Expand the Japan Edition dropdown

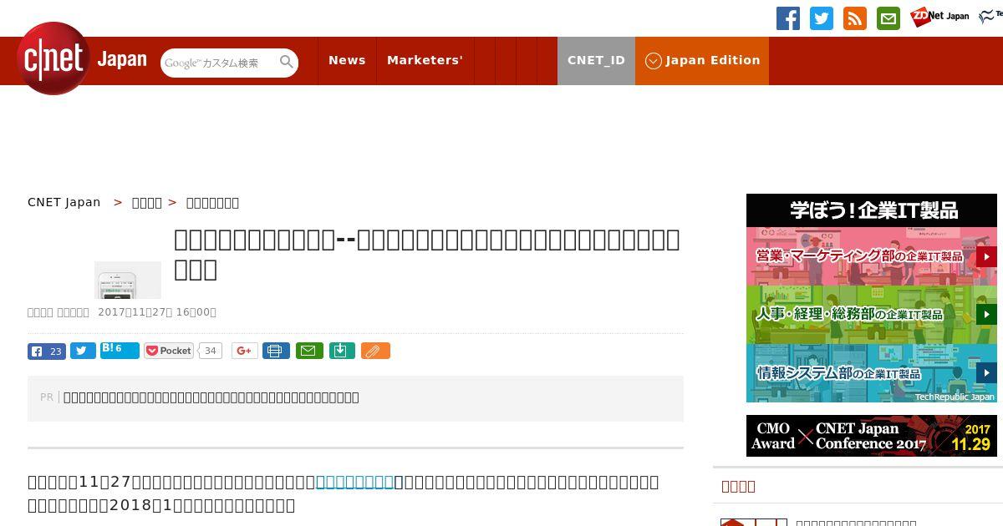click(x=702, y=60)
